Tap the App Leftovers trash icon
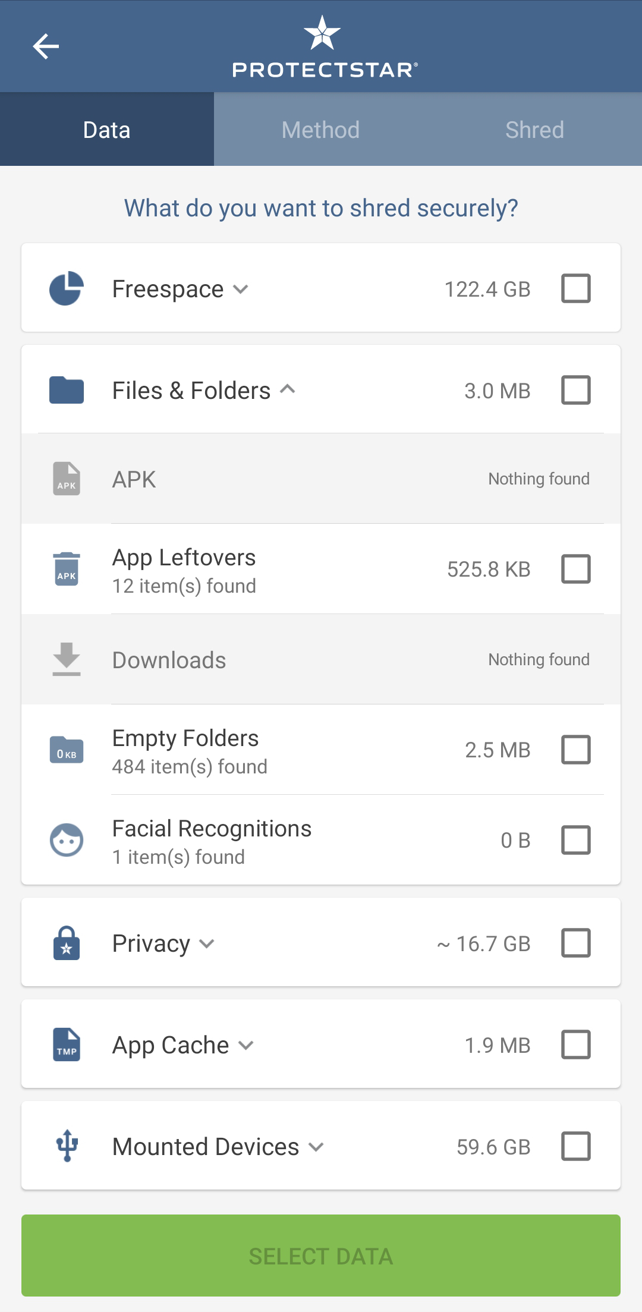The width and height of the screenshot is (642, 1312). [67, 569]
